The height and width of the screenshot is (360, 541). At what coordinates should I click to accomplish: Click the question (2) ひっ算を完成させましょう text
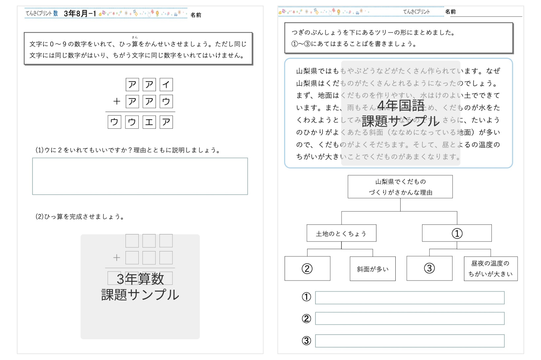(80, 217)
